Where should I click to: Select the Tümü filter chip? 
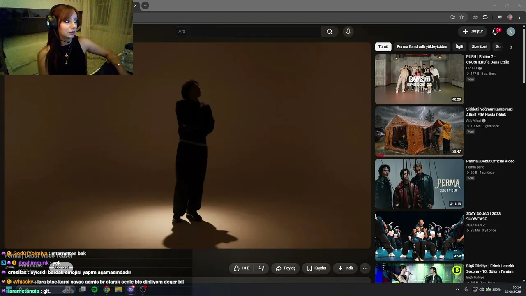[x=383, y=47]
